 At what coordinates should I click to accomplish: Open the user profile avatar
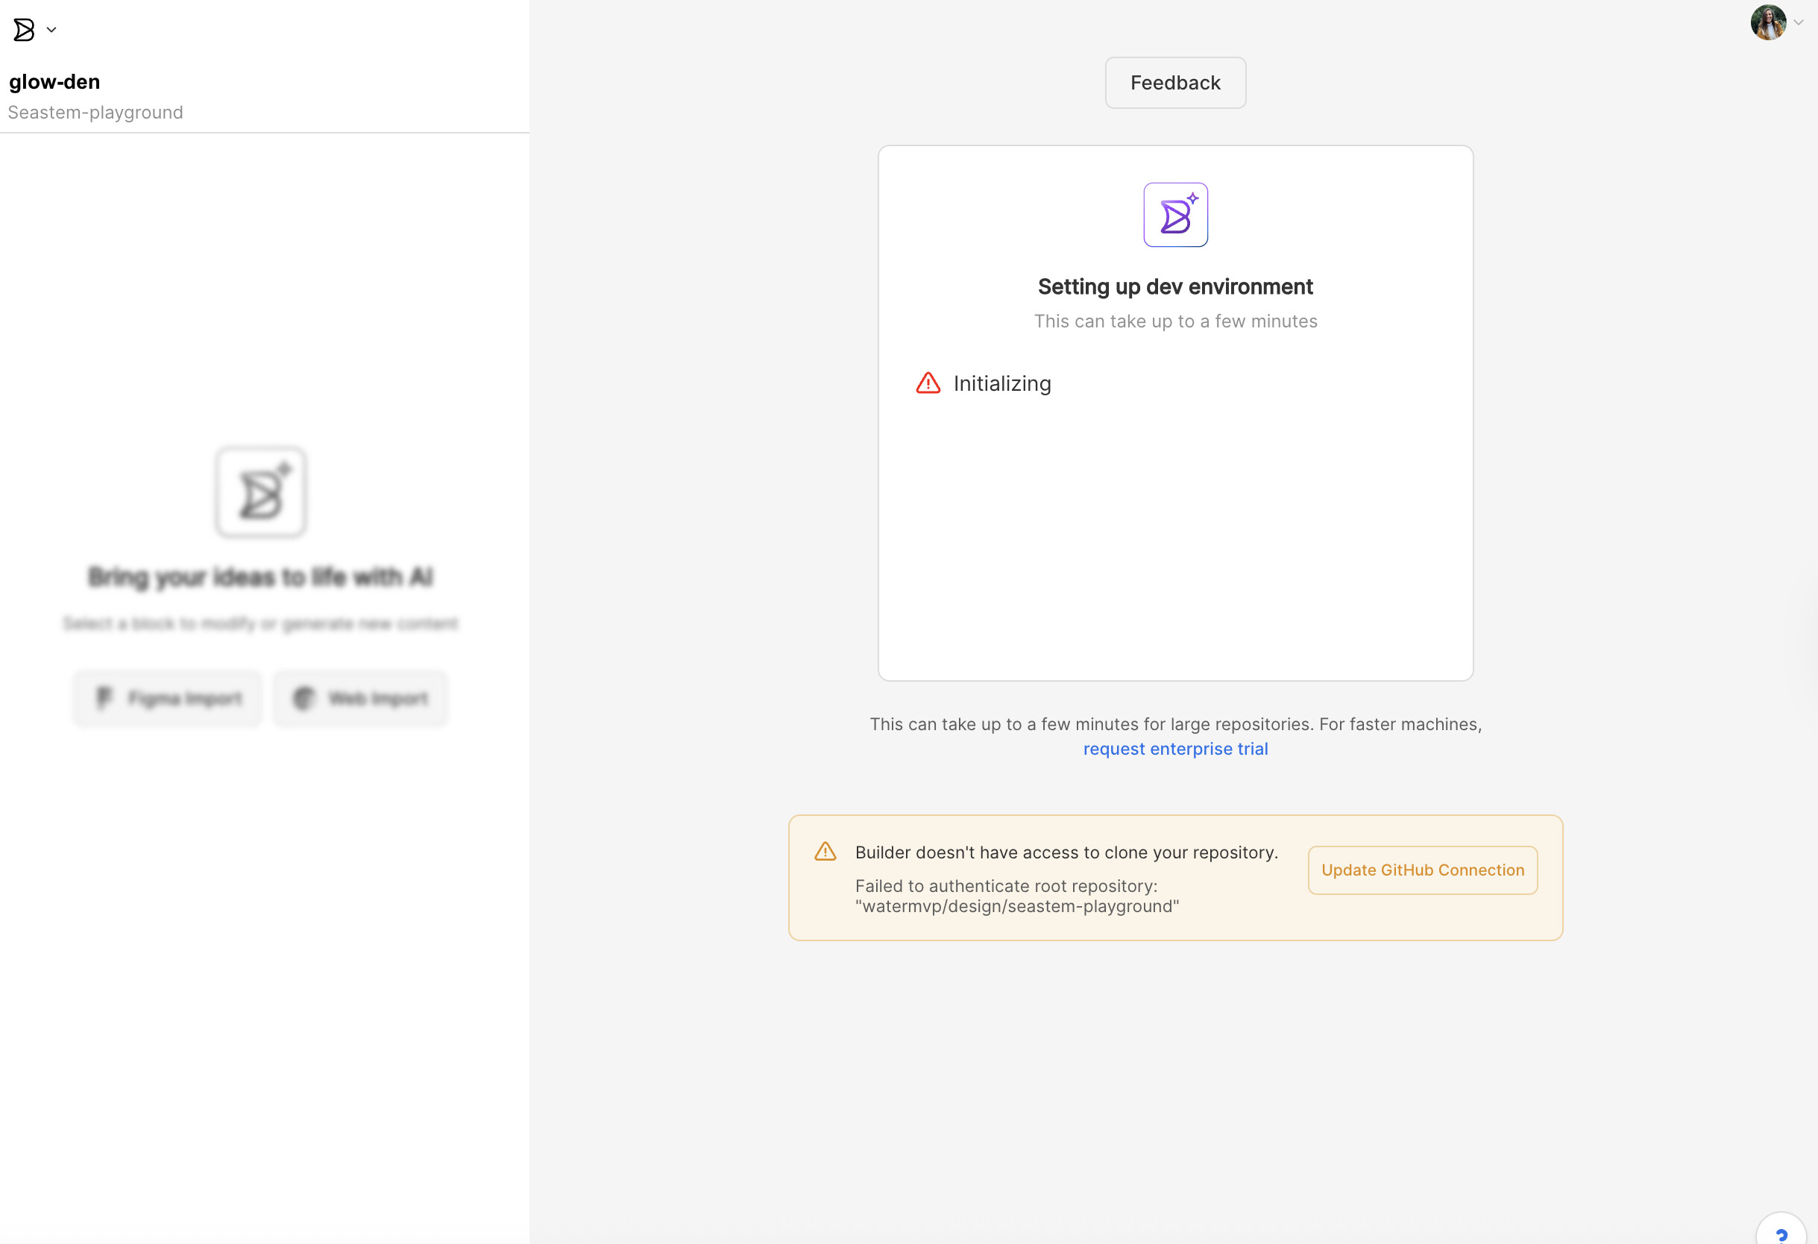click(1767, 22)
